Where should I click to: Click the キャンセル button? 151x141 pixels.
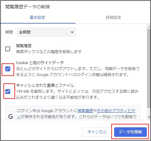[x=97, y=132]
